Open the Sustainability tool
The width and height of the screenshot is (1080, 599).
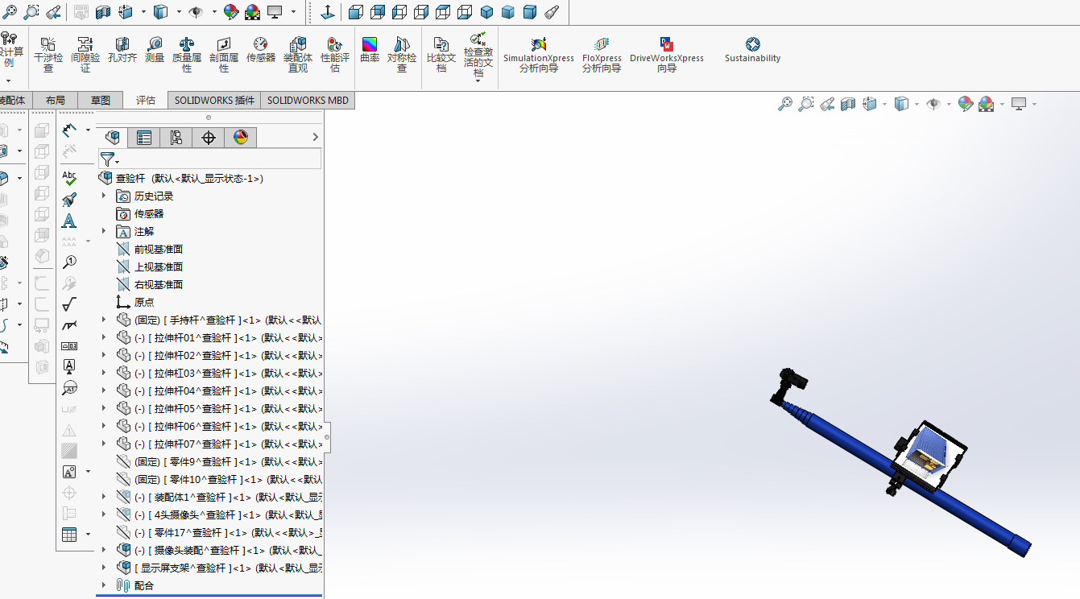pos(752,50)
